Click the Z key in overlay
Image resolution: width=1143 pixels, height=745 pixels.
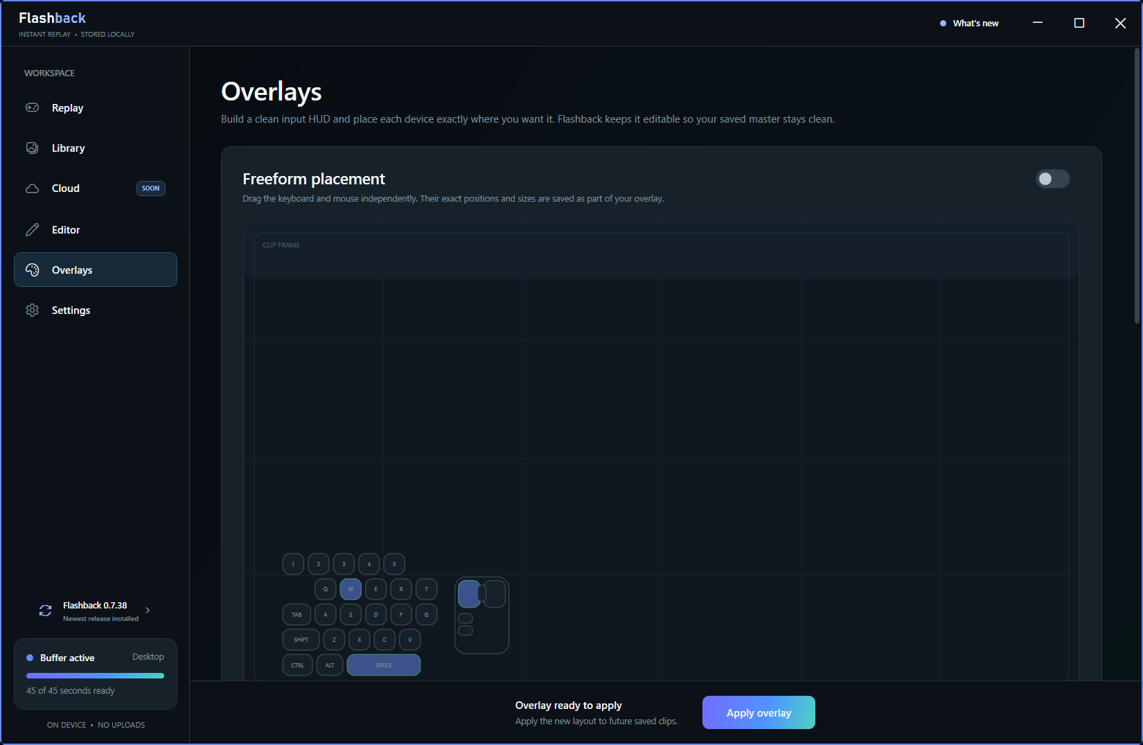click(334, 640)
